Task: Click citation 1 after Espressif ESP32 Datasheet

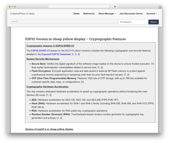Action: [x=73, y=54]
